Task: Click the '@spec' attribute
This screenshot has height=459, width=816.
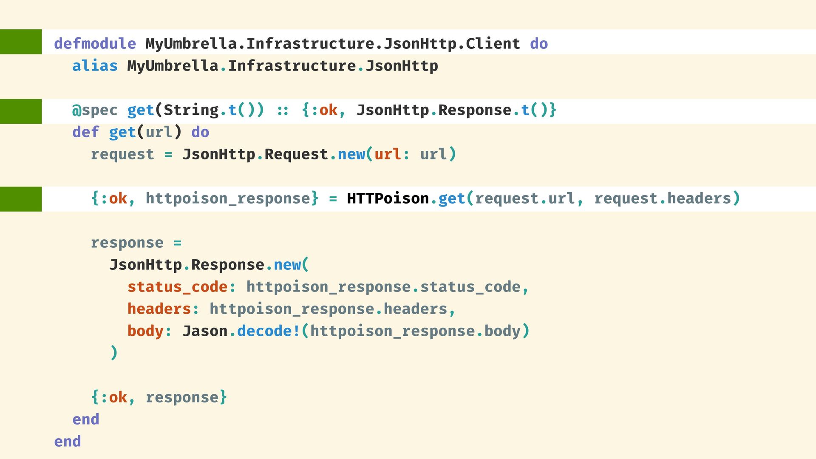Action: [x=95, y=110]
